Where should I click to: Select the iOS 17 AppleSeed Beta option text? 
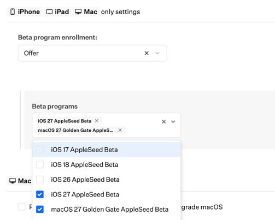[x=84, y=150]
